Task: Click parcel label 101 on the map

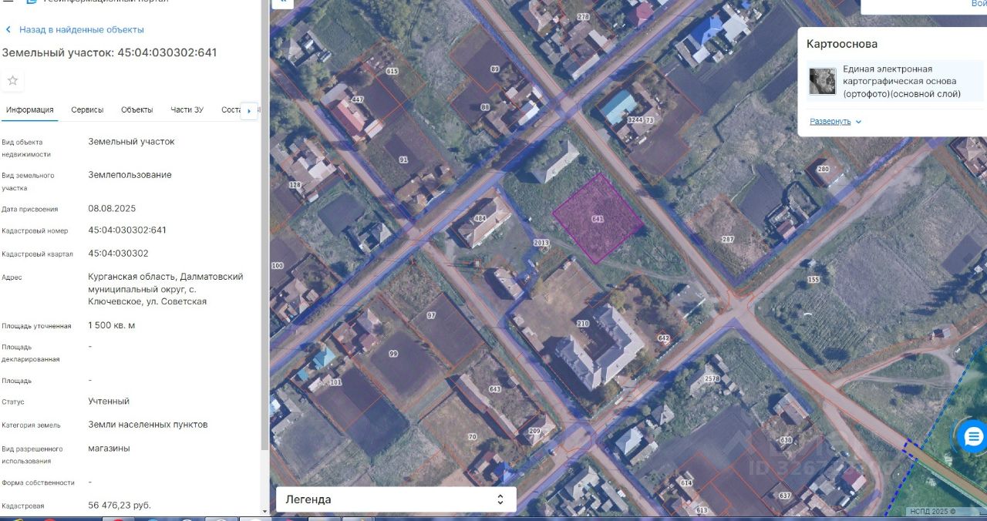Action: click(x=335, y=382)
